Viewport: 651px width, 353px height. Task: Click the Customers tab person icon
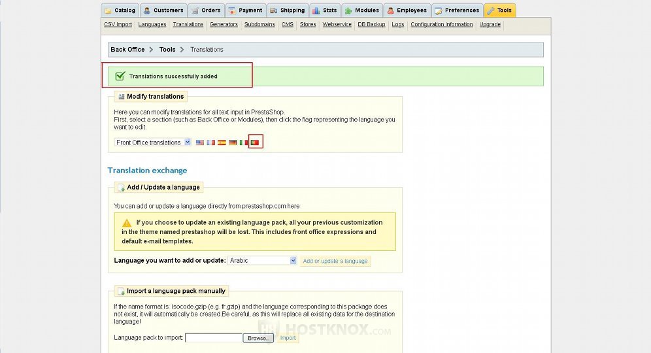[147, 11]
